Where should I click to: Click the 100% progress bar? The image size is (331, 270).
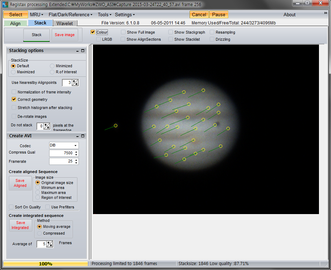[x=46, y=264]
